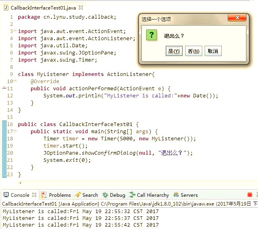The width and height of the screenshot is (258, 229).
Task: Click the Problems view icon
Action: tap(44, 195)
